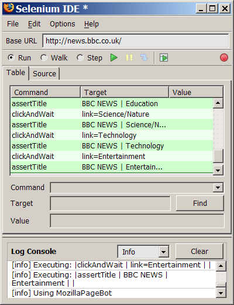Click the Base URL input field
Screen dimensions: 234x305
coord(136,41)
